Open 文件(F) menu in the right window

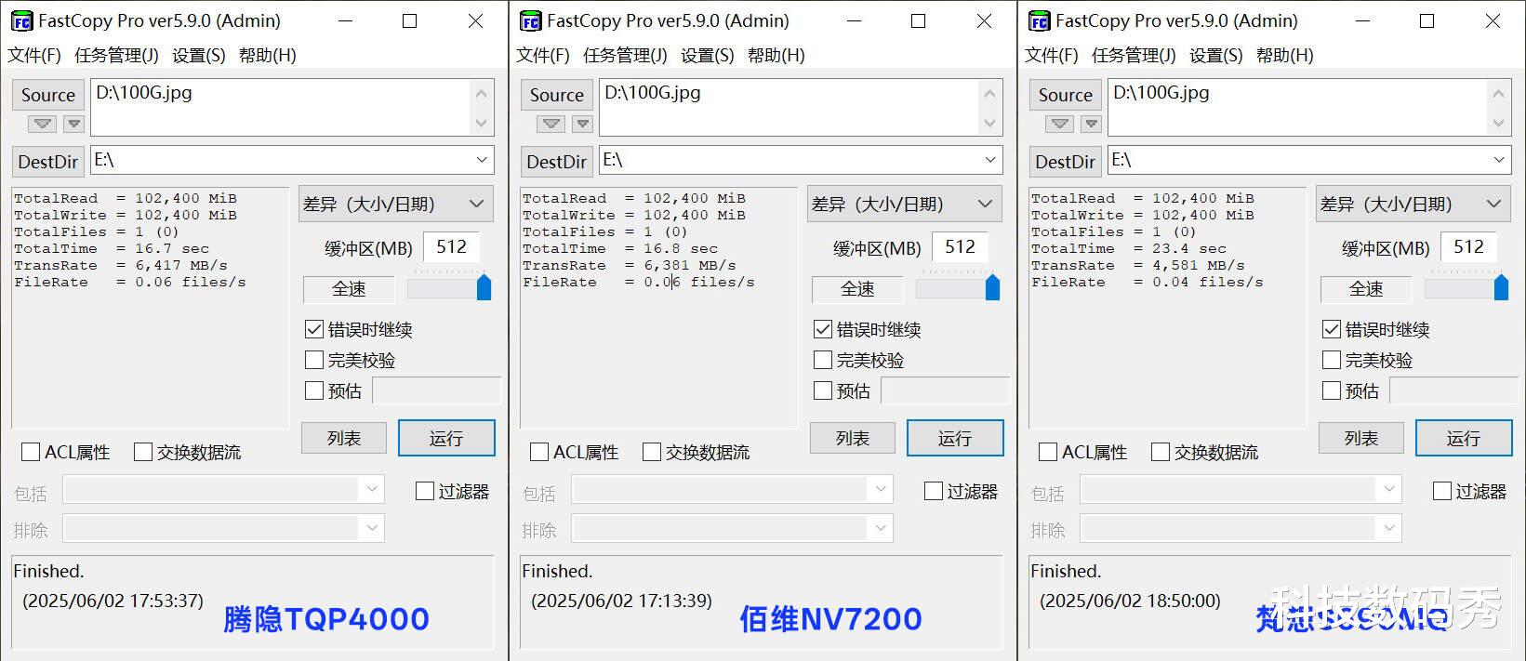tap(1052, 56)
